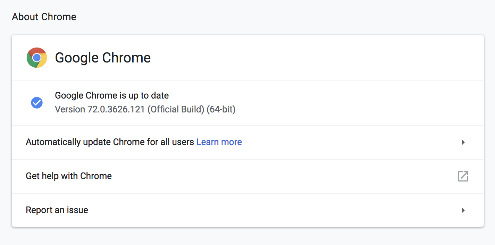Image resolution: width=495 pixels, height=245 pixels.
Task: Click the word "Chrome" in About Chrome heading
Action: [60, 17]
